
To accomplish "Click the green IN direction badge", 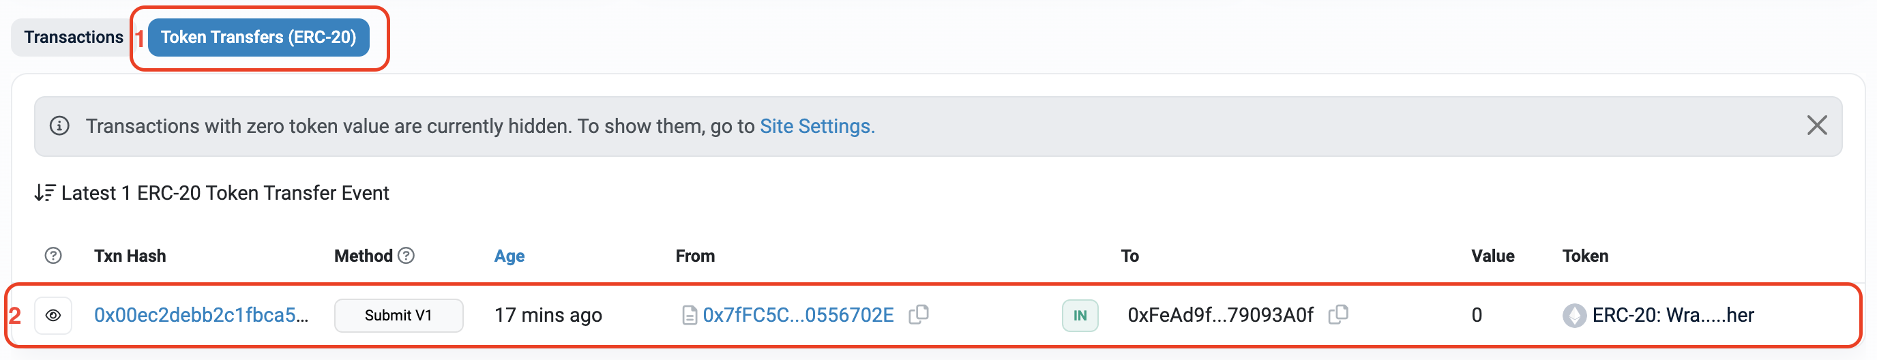I will [1079, 316].
